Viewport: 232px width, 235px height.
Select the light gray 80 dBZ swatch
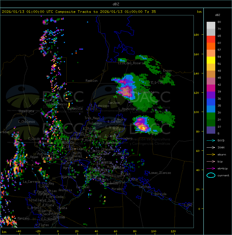tap(211, 25)
